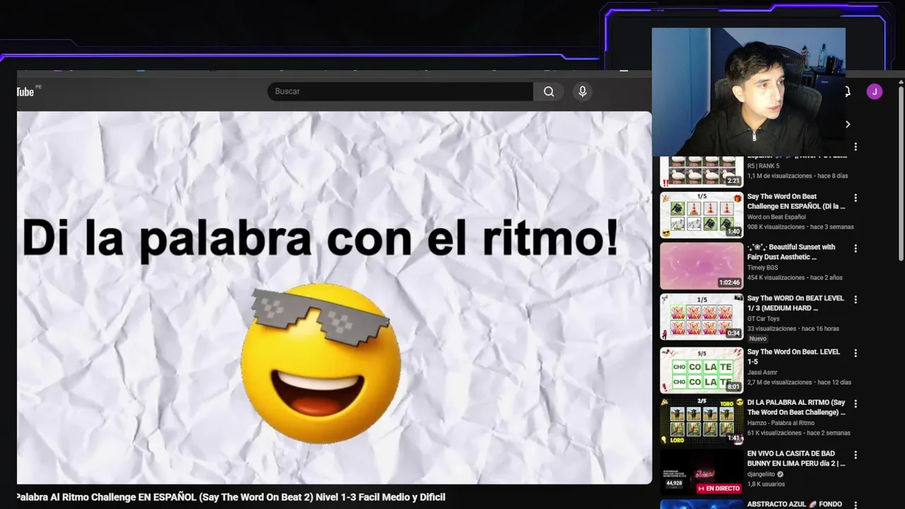Click the magnifier search button
905x509 pixels.
pyautogui.click(x=549, y=91)
